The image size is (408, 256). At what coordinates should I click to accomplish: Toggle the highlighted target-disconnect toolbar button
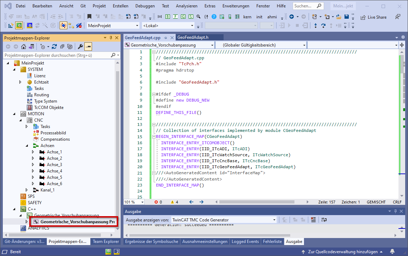click(x=63, y=25)
